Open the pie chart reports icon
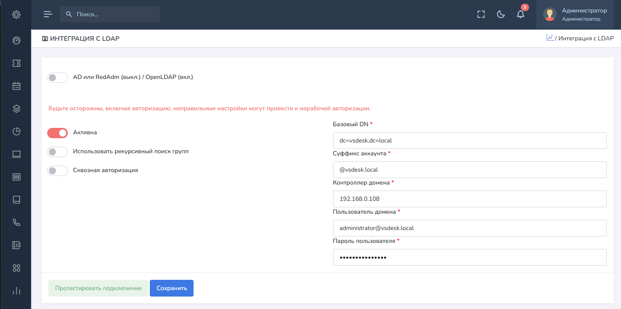This screenshot has height=309, width=621. click(x=16, y=131)
